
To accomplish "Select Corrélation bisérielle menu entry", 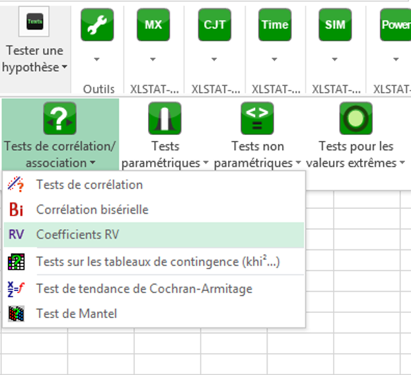I will click(154, 210).
